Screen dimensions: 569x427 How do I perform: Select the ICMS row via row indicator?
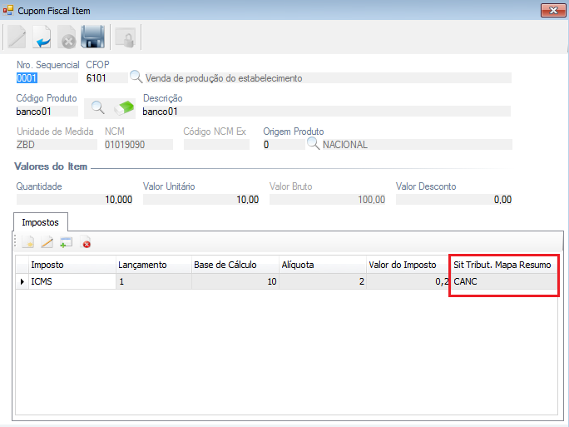click(22, 281)
